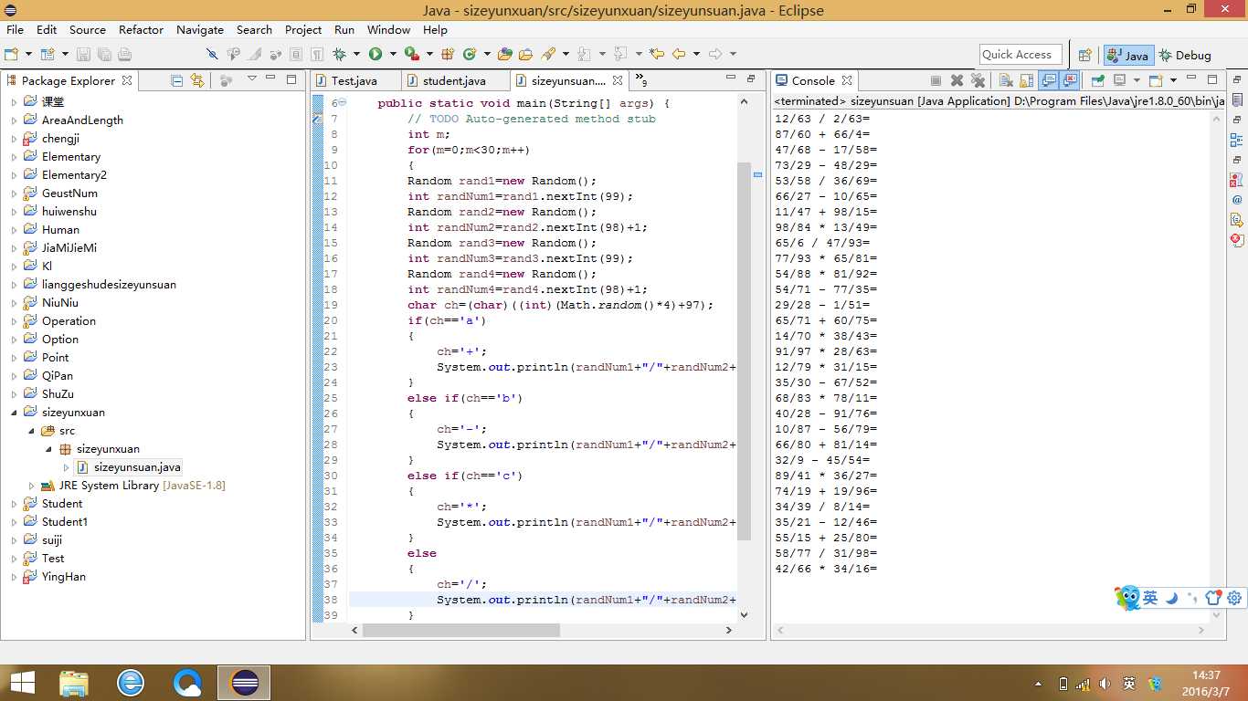Run the program with the green Run button
This screenshot has height=701, width=1248.
pyautogui.click(x=375, y=54)
